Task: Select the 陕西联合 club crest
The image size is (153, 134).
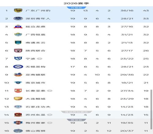Action: point(18,51)
